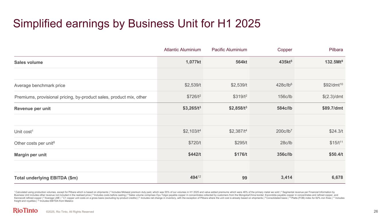This screenshot has width=391, height=220.
Task: Select the Revenue per unit row label
Action: pyautogui.click(x=32, y=109)
